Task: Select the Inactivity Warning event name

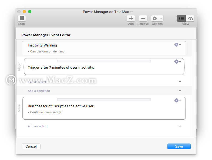Action: point(42,45)
